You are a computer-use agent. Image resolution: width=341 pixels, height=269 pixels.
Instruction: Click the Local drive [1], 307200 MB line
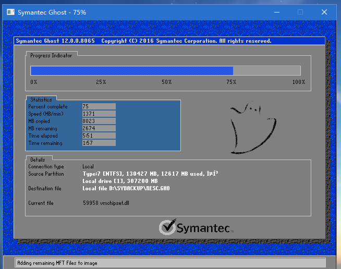[120, 181]
